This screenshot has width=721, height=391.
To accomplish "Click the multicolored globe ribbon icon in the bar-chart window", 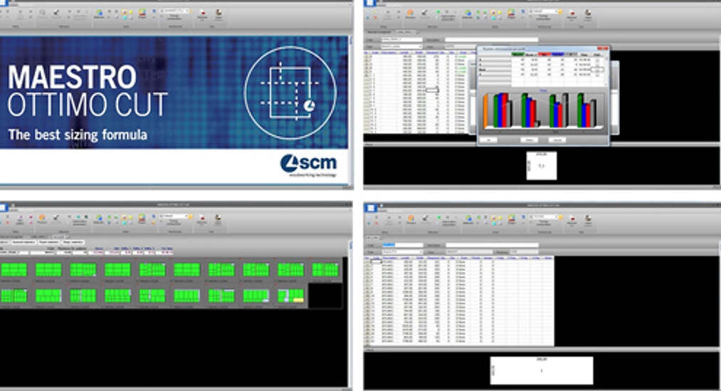I will 468,13.
